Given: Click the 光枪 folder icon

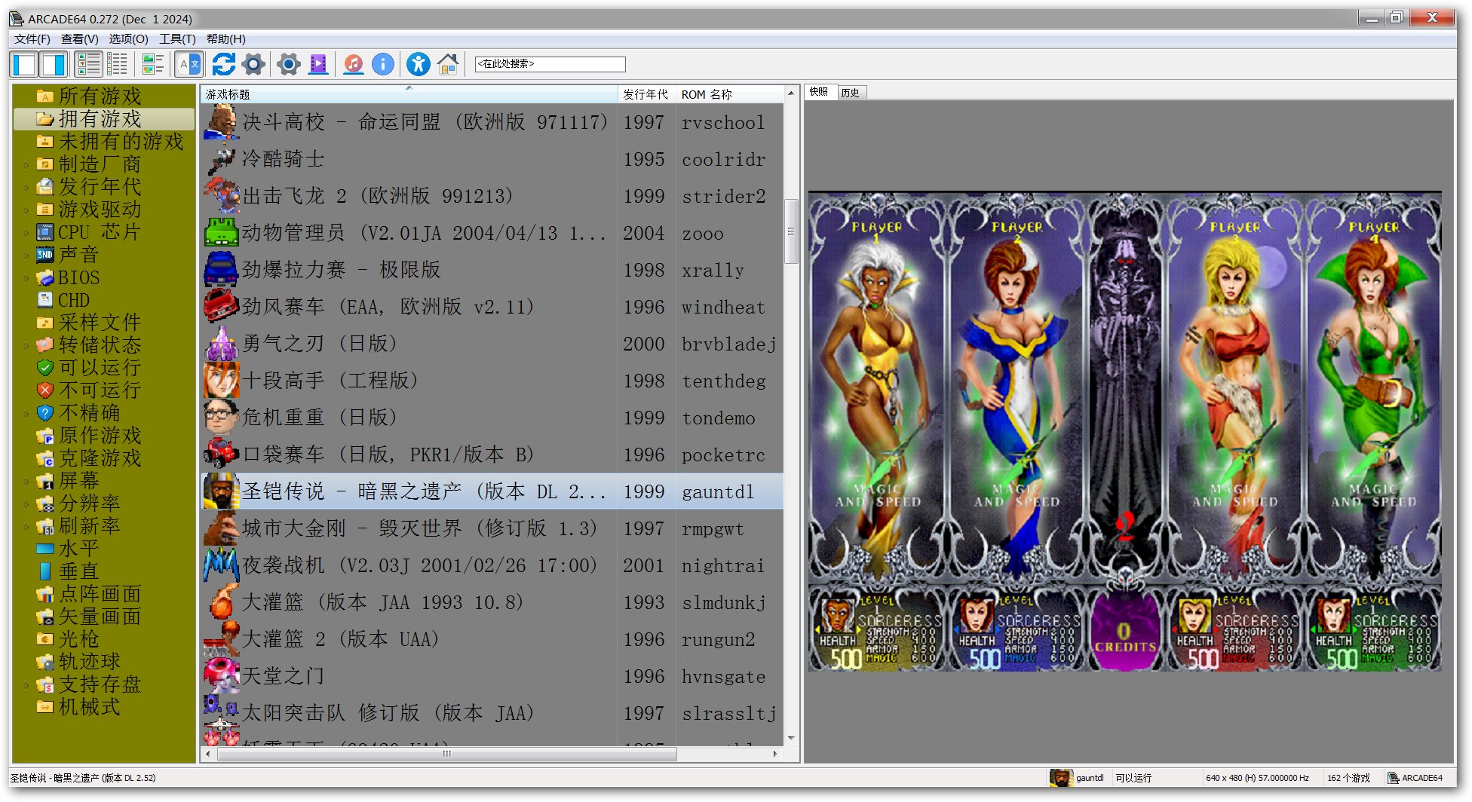Looking at the screenshot, I should 45,639.
